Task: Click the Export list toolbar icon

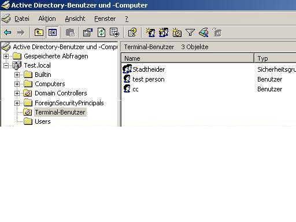Action: pos(114,32)
